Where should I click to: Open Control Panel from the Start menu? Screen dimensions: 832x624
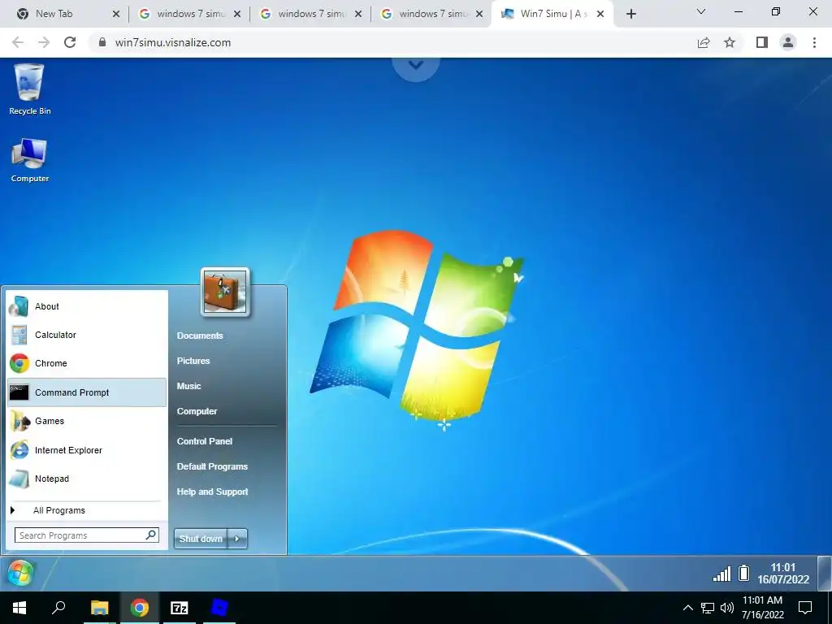[x=204, y=441]
